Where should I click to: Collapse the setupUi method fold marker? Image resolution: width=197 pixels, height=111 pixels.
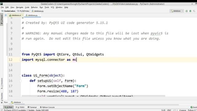click(x=20, y=81)
